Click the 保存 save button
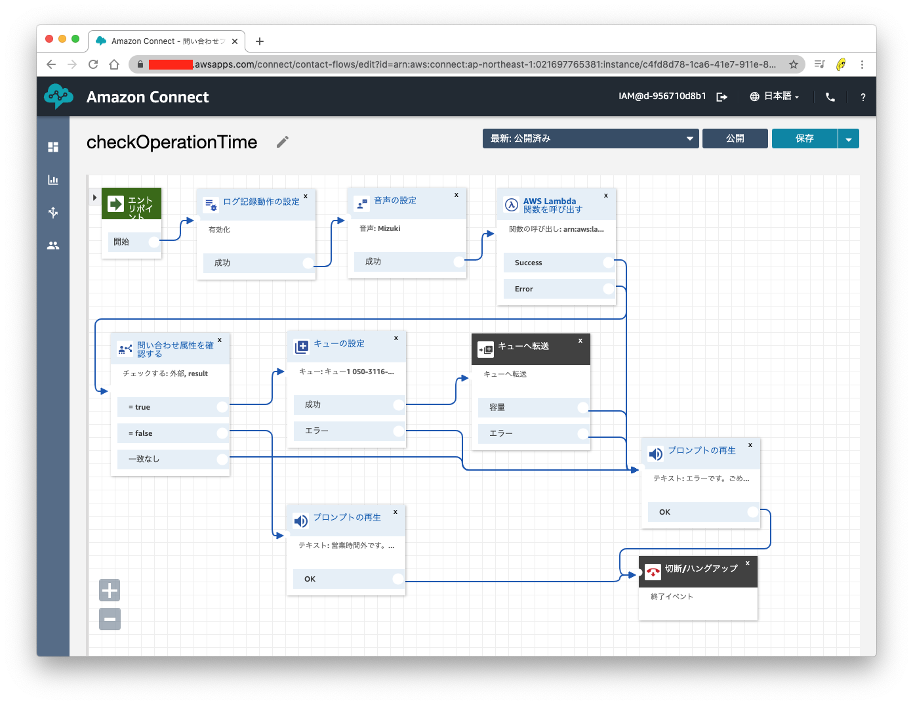Viewport: 913px width, 705px height. click(805, 139)
